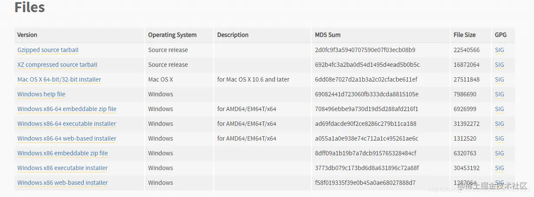This screenshot has height=197, width=534.
Task: Click XZ compressed source tarball link
Action: (x=57, y=65)
